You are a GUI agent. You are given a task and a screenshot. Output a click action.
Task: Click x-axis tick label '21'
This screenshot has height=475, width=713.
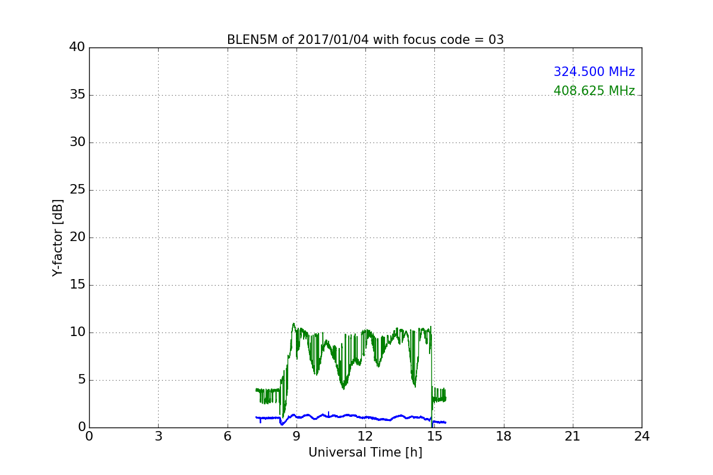[573, 436]
